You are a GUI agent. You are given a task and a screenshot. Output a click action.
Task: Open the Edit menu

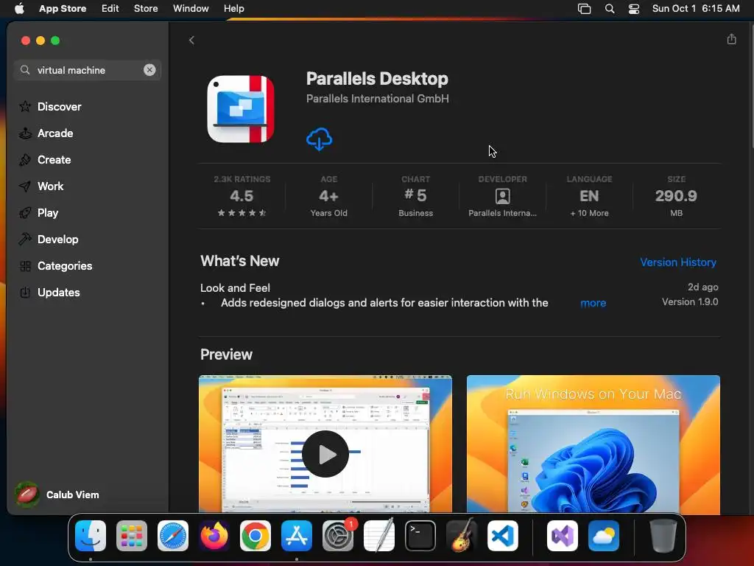coord(110,9)
